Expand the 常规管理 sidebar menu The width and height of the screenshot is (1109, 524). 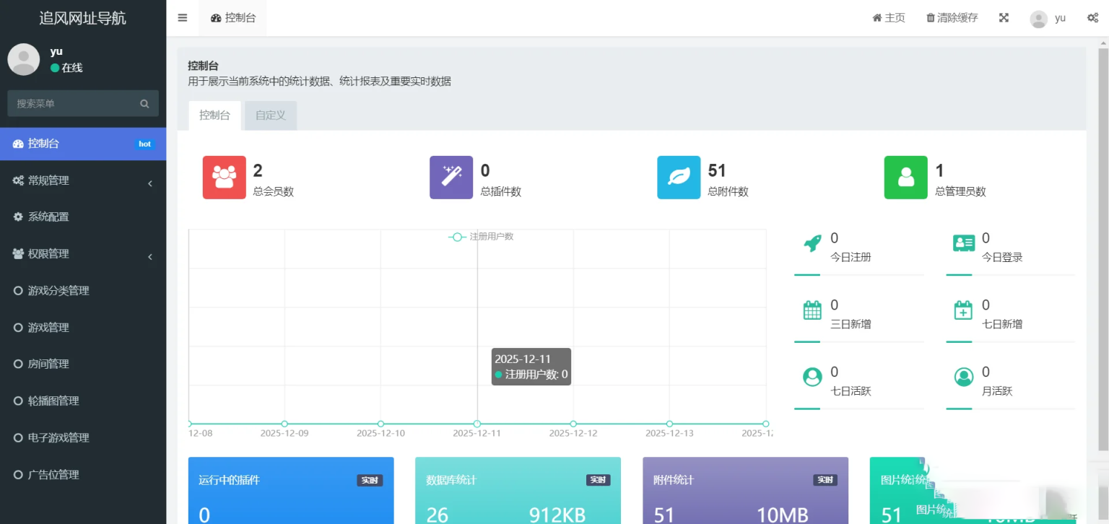point(82,180)
